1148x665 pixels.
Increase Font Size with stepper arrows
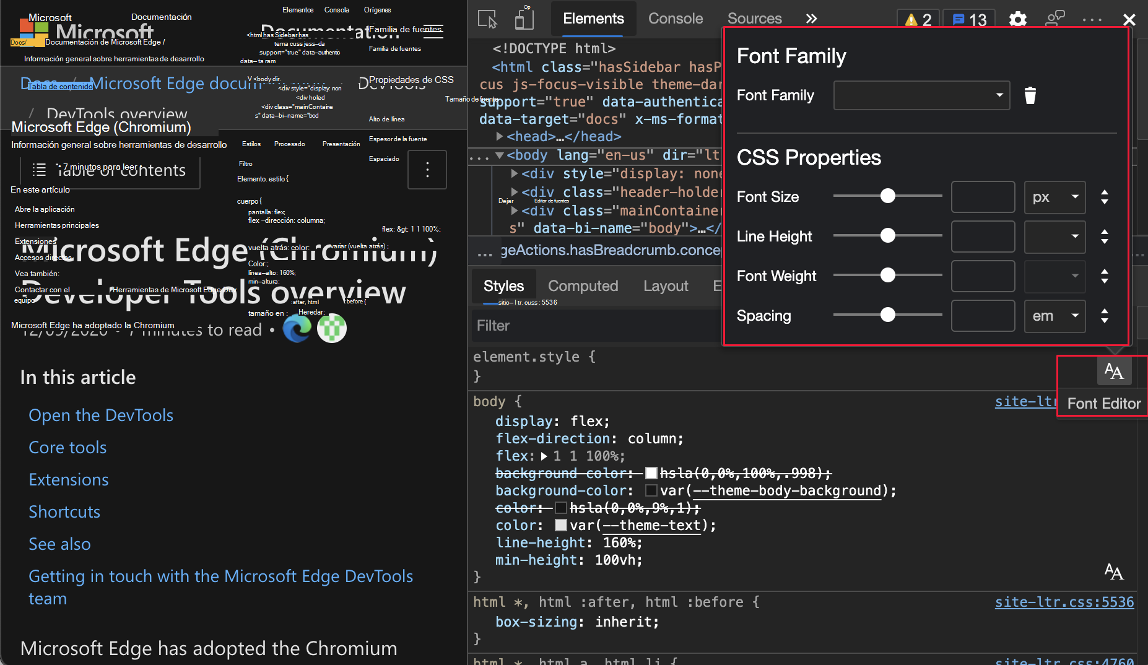1105,197
